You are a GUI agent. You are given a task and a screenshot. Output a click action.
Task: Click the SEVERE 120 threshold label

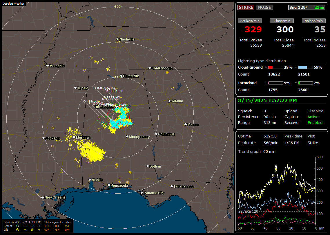tap(248, 212)
